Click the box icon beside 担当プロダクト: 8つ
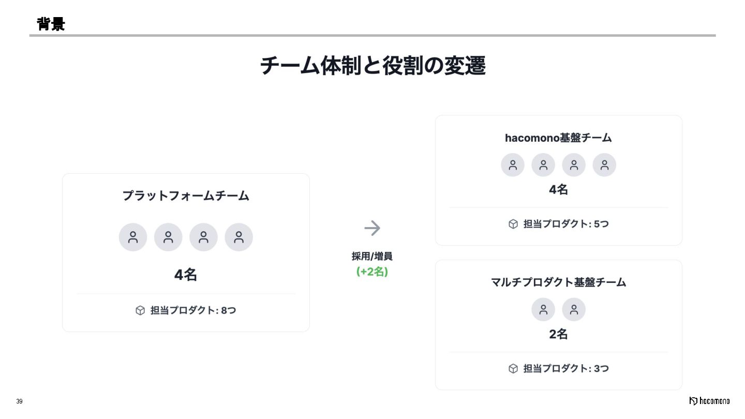The width and height of the screenshot is (745, 419). point(140,310)
